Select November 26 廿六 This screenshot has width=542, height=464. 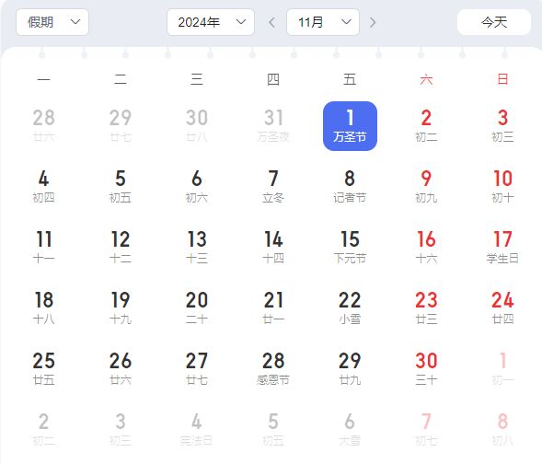click(121, 369)
